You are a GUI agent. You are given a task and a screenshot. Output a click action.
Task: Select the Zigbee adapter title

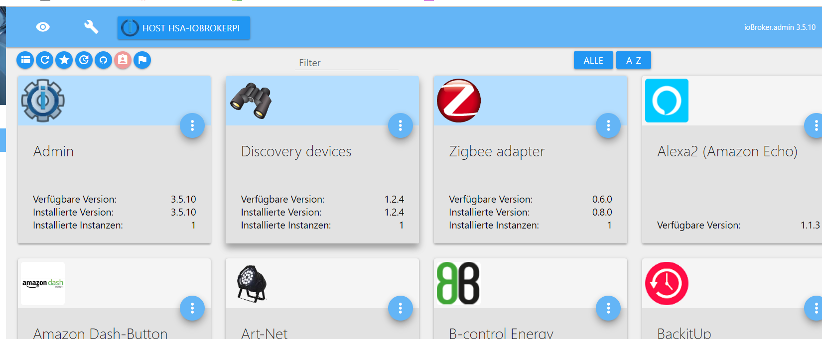click(497, 151)
